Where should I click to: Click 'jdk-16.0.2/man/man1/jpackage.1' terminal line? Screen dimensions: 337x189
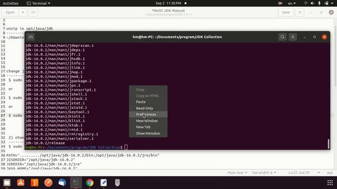(58, 81)
